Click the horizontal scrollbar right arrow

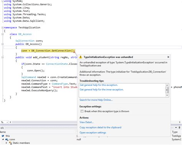pyautogui.click(x=180, y=122)
